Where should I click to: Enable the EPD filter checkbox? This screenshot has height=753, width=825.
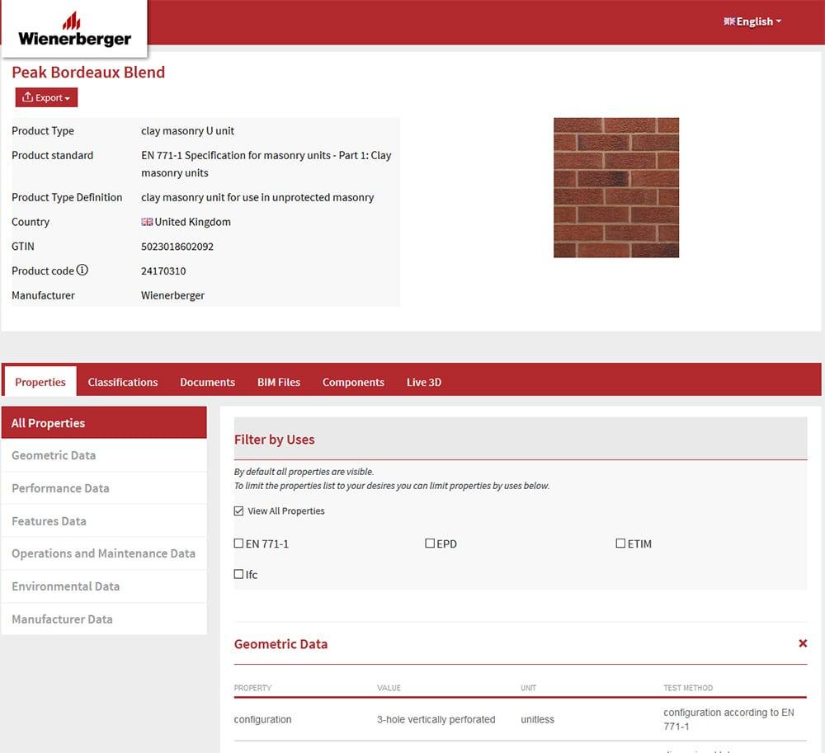430,544
